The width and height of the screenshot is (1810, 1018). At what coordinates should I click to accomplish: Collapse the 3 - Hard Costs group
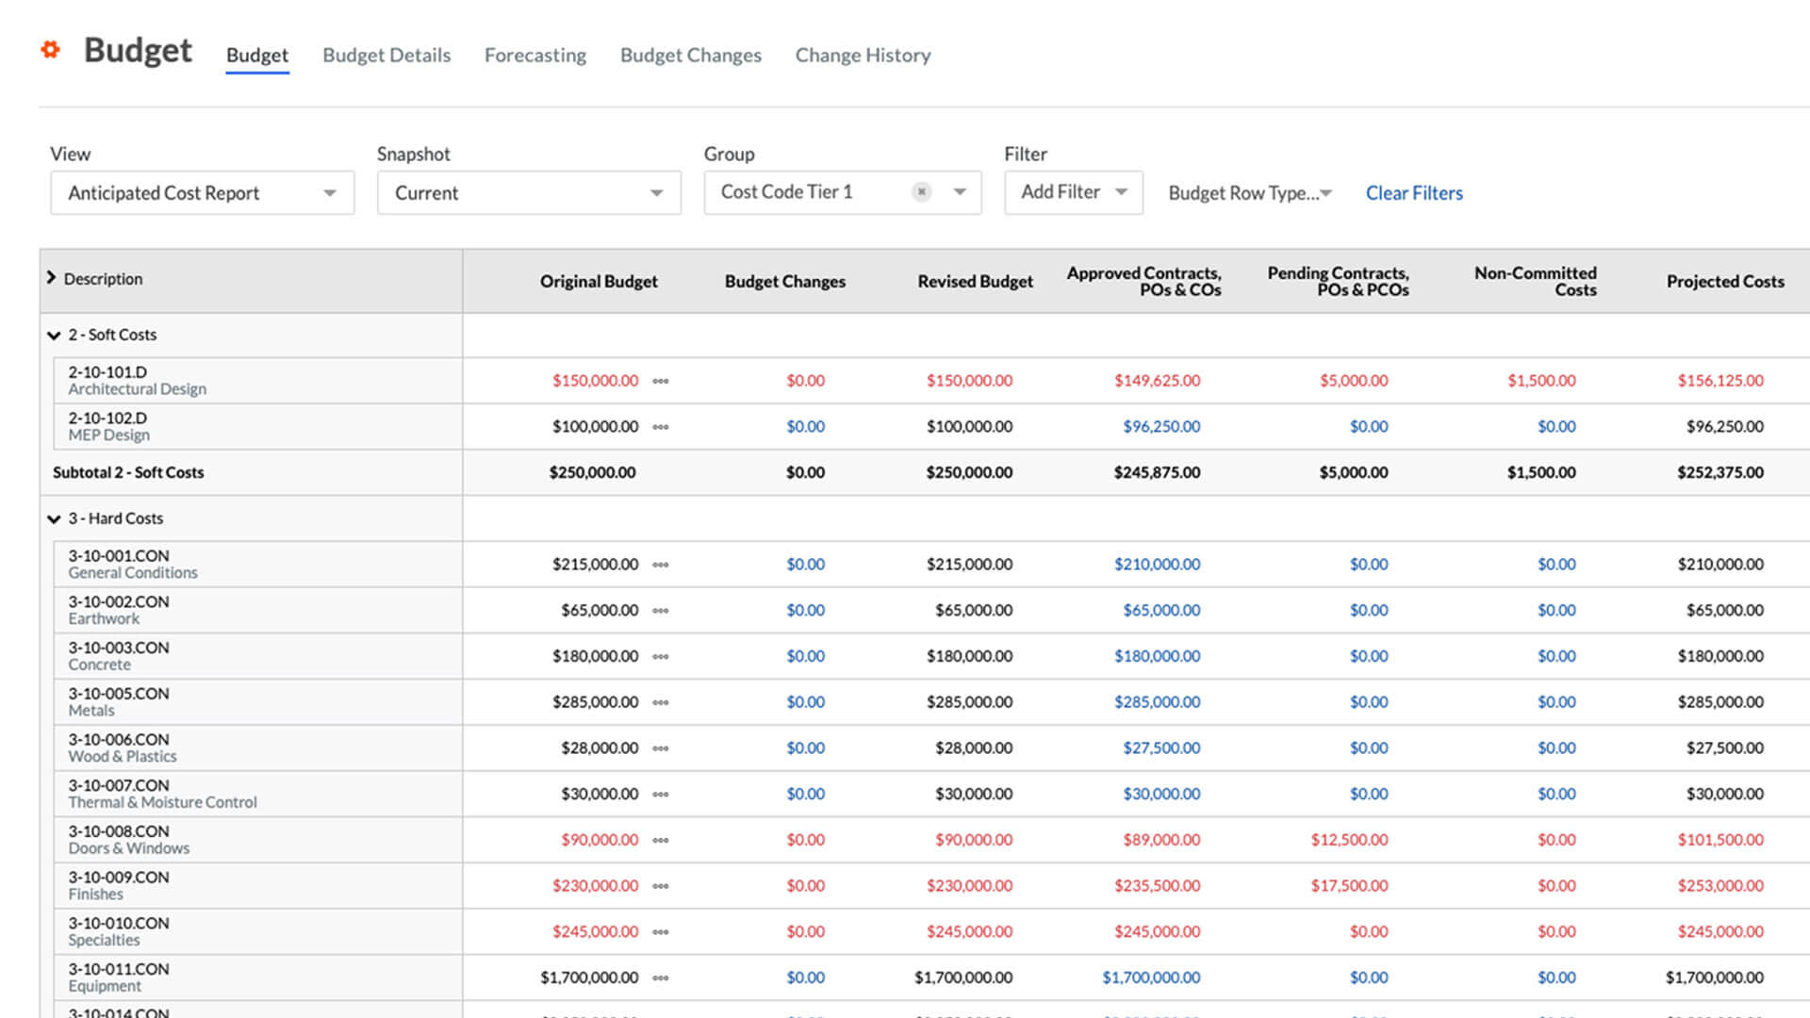tap(54, 518)
